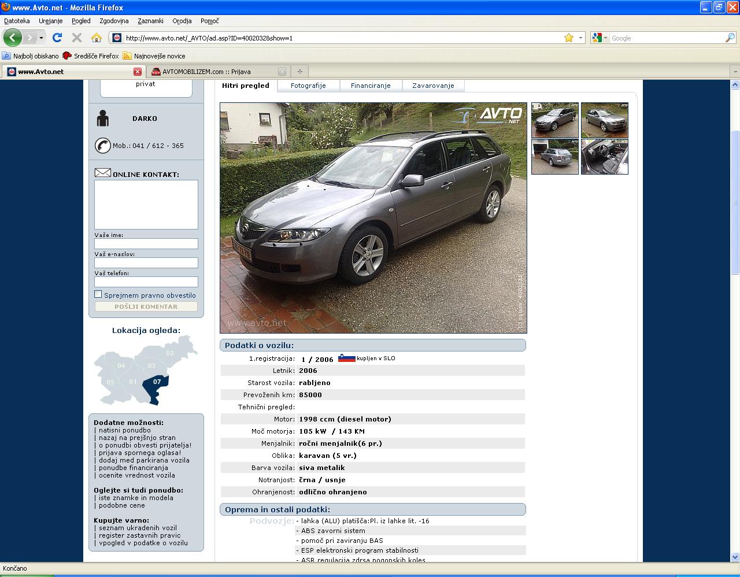Click the Stop loading X icon

coord(76,38)
